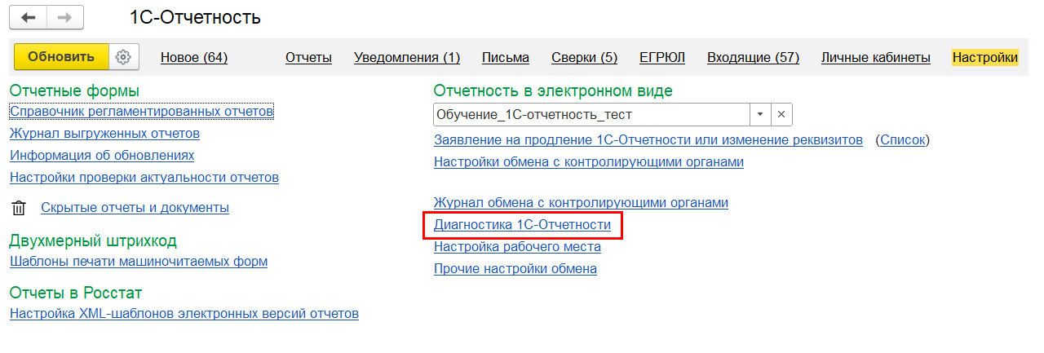The height and width of the screenshot is (353, 1044).
Task: Go to Уведомления (1) tab
Action: point(407,57)
